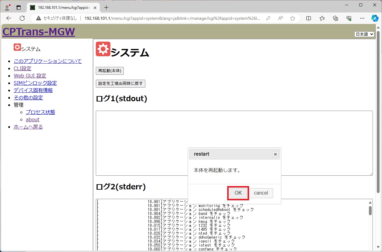Open browser Settings and more menu
The width and height of the screenshot is (382, 252).
[x=362, y=18]
